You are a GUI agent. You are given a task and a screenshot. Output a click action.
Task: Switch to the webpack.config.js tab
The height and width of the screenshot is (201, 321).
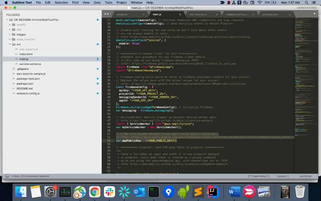(x=236, y=14)
